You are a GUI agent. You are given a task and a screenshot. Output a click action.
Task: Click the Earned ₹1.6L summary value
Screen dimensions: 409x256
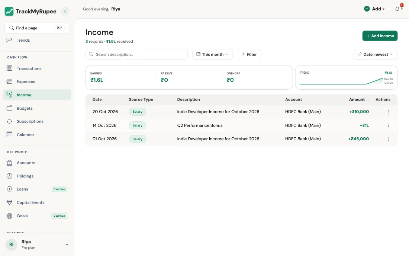pos(97,80)
